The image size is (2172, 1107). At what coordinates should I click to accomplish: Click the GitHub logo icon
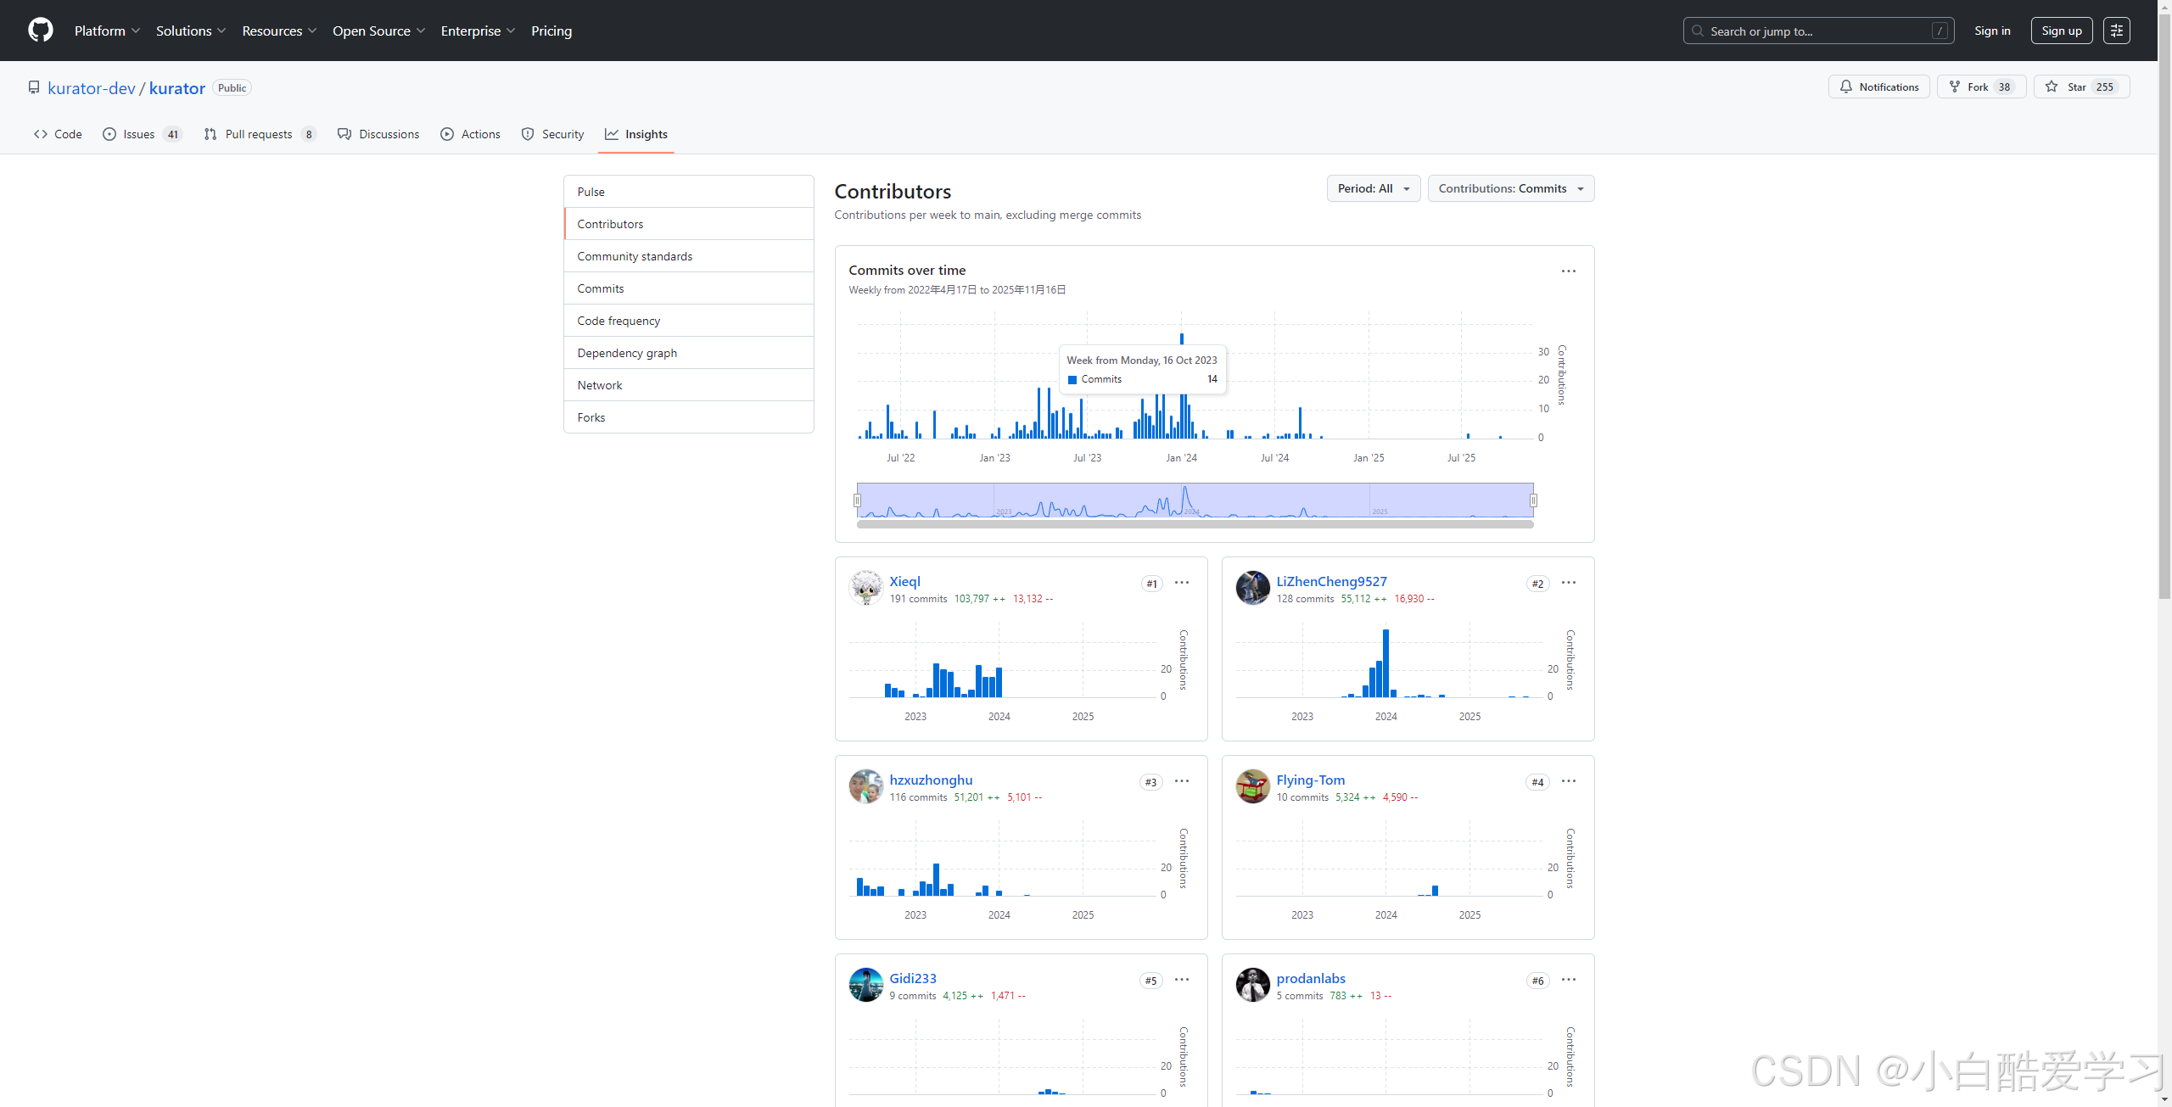click(40, 31)
